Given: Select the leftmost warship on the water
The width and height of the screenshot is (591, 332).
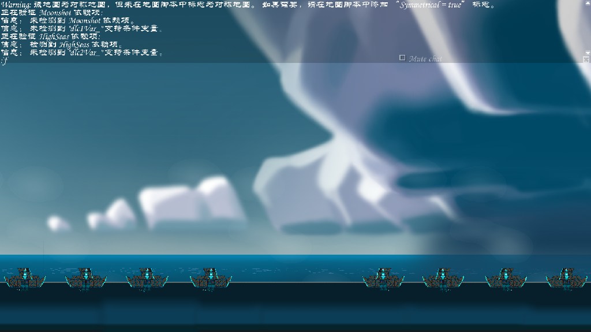Looking at the screenshot, I should click(x=25, y=279).
